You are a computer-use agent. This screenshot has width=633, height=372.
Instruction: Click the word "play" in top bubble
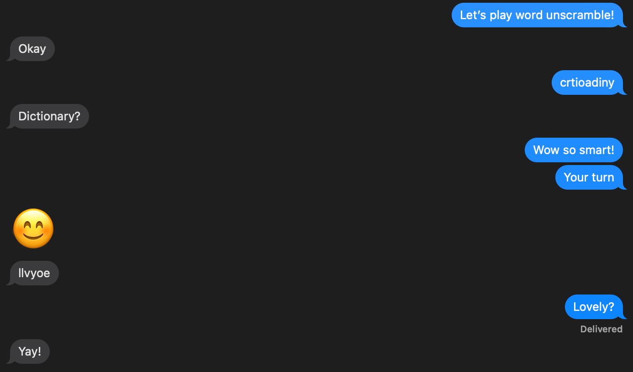click(501, 16)
